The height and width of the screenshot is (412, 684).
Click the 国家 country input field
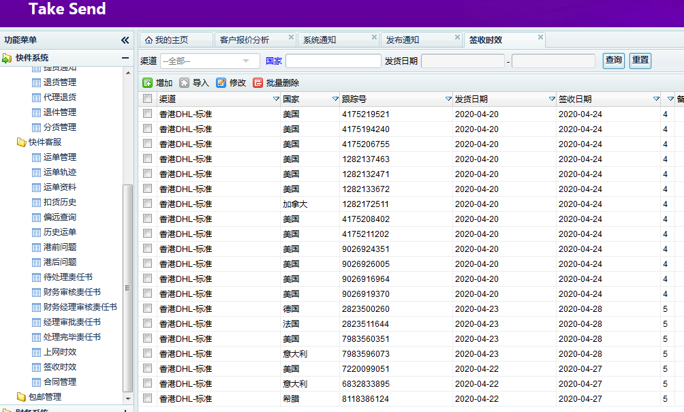[x=333, y=61]
